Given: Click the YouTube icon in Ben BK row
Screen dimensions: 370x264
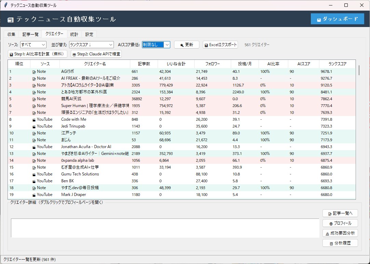Looking at the screenshot, I should click(x=34, y=181).
